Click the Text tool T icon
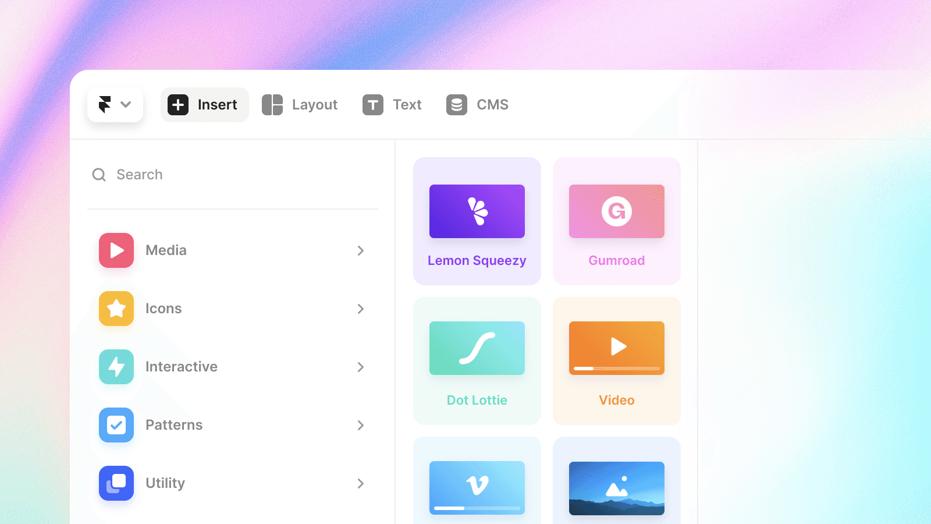 click(373, 105)
